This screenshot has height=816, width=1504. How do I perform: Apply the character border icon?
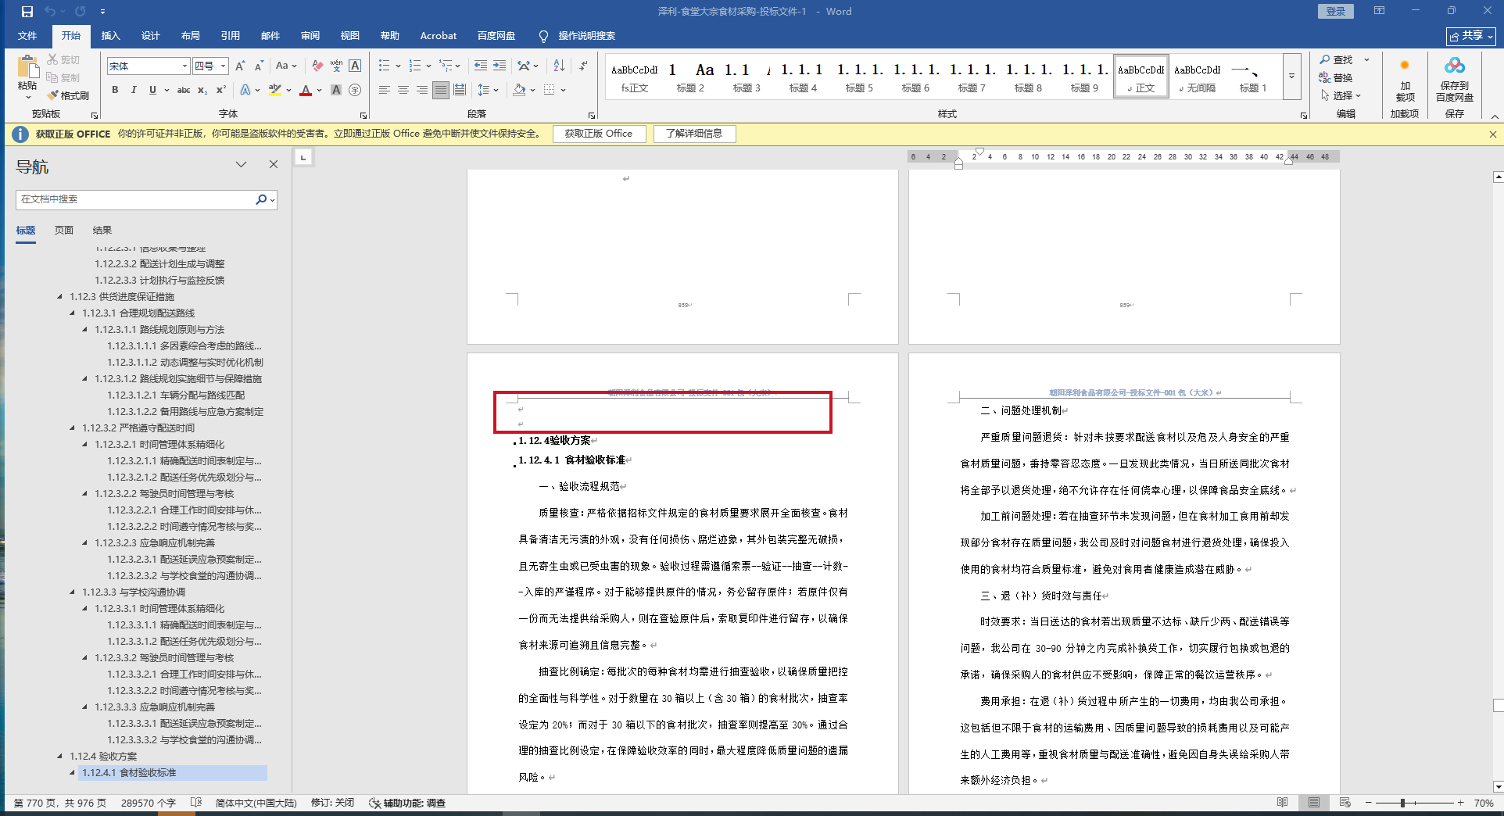(x=355, y=66)
